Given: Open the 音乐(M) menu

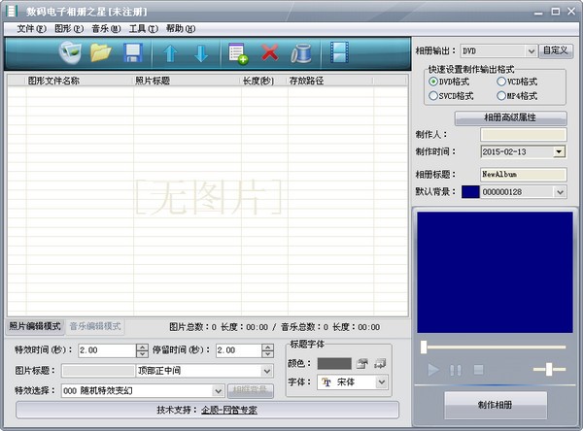Looking at the screenshot, I should 106,28.
